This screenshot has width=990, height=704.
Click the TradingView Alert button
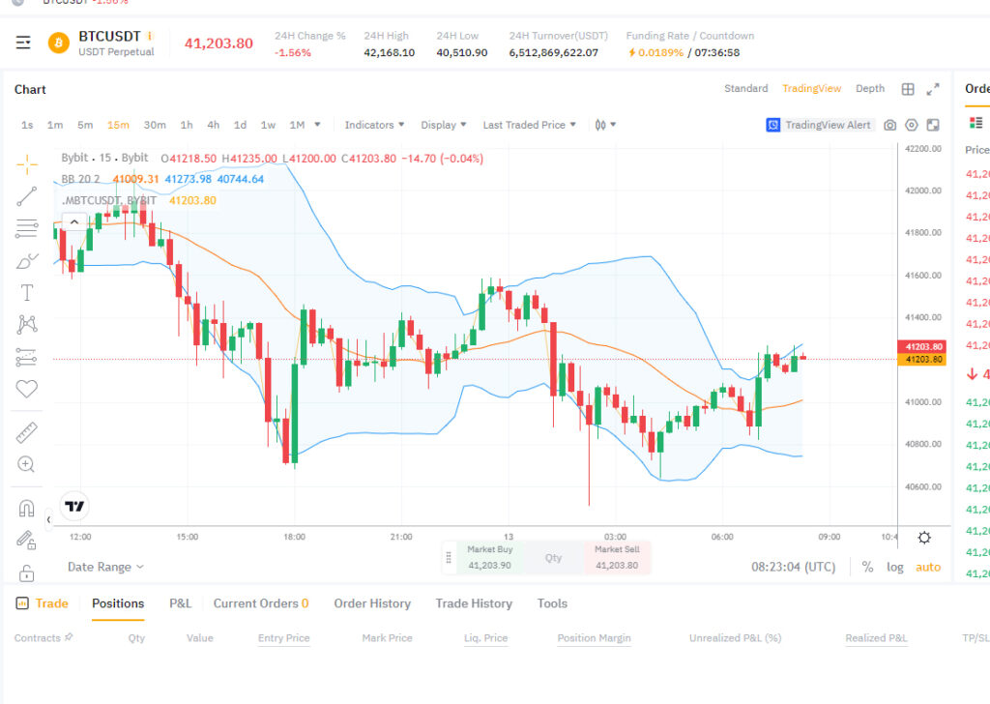point(818,125)
